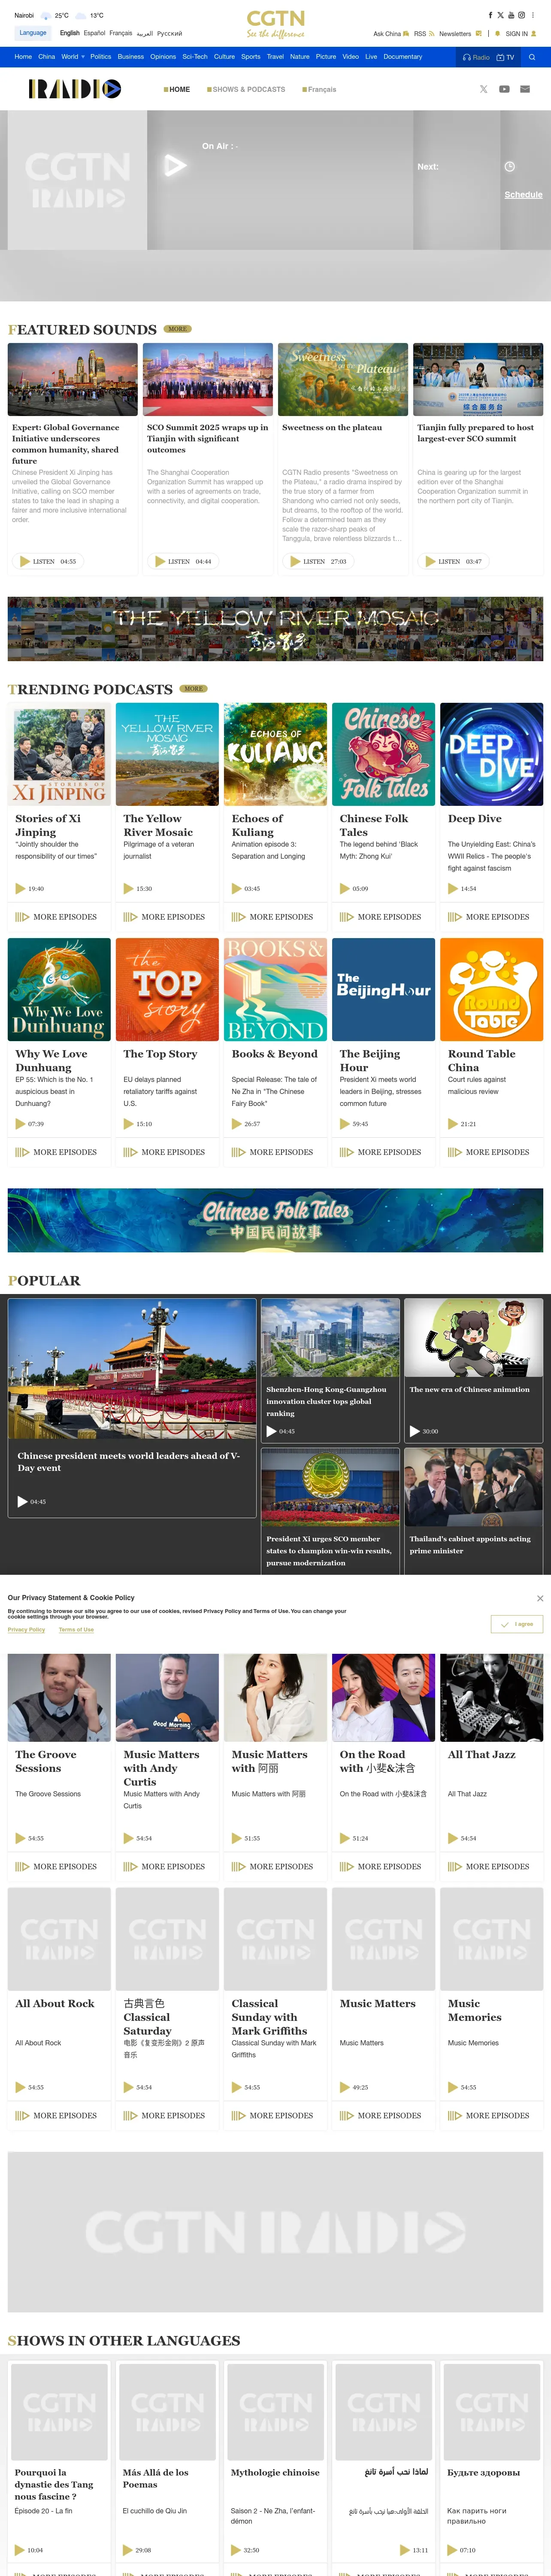Switch language to Русский

170,33
